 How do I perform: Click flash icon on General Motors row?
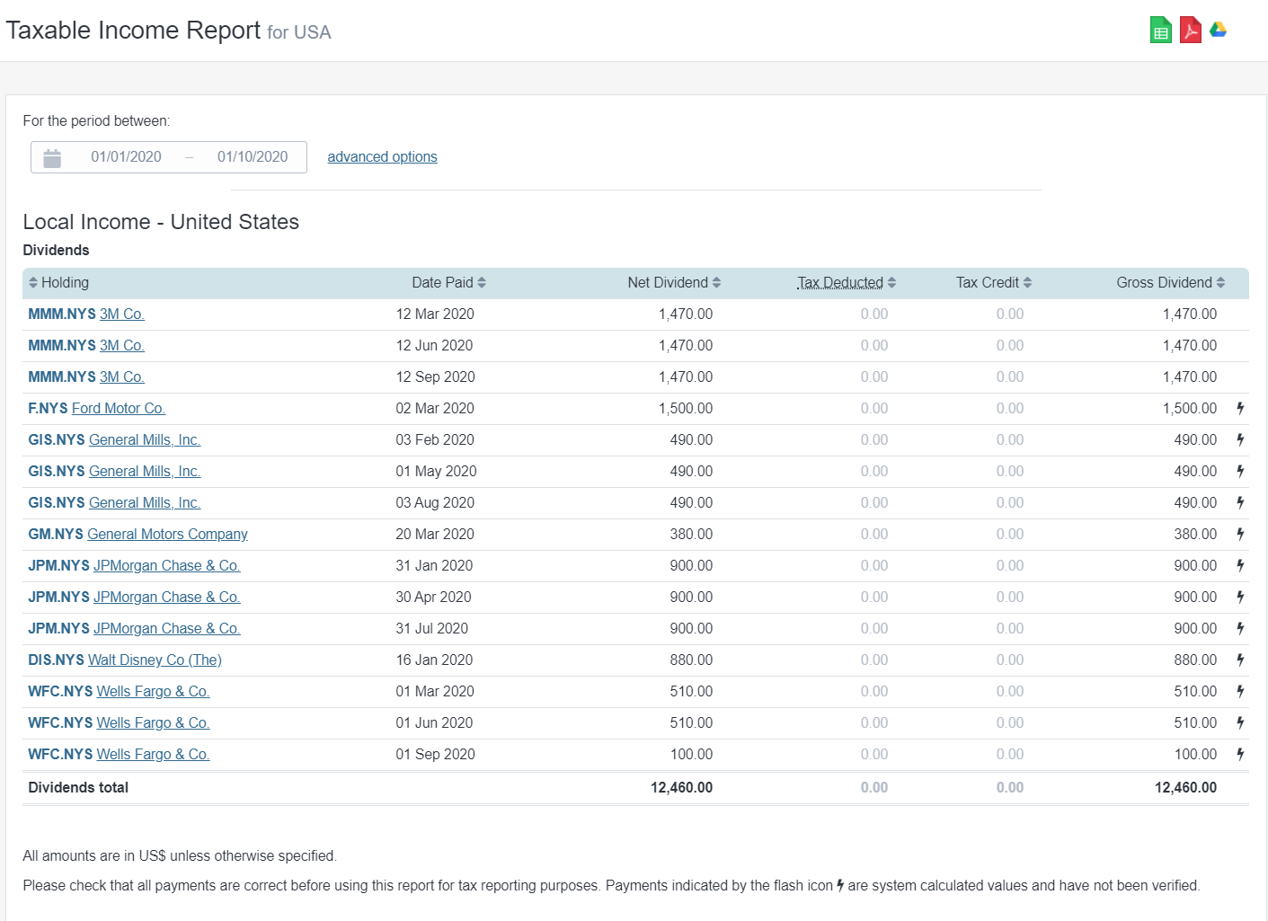(x=1240, y=534)
